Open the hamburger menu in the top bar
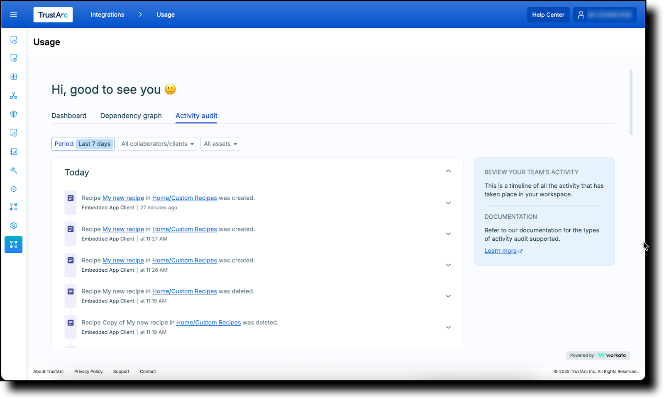The width and height of the screenshot is (664, 399). tap(13, 14)
